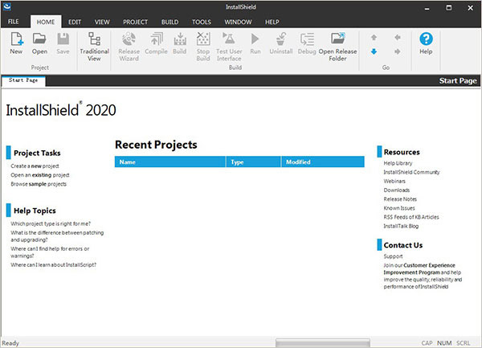Viewport: 482px width, 348px height.
Task: Switch to Traditional View
Action: [x=94, y=43]
